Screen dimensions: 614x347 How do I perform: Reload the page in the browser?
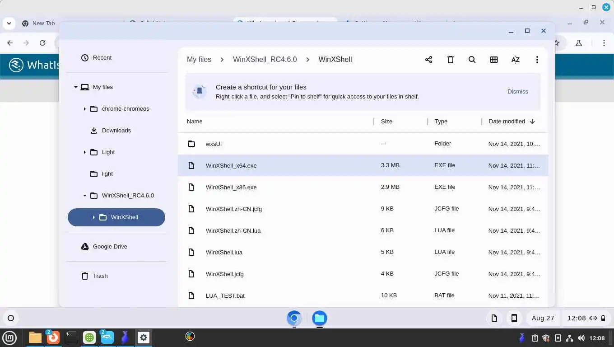coord(42,43)
